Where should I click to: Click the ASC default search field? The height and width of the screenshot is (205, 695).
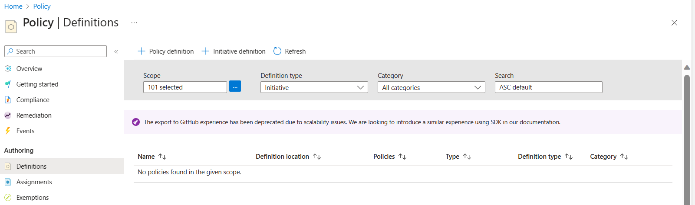pos(548,87)
